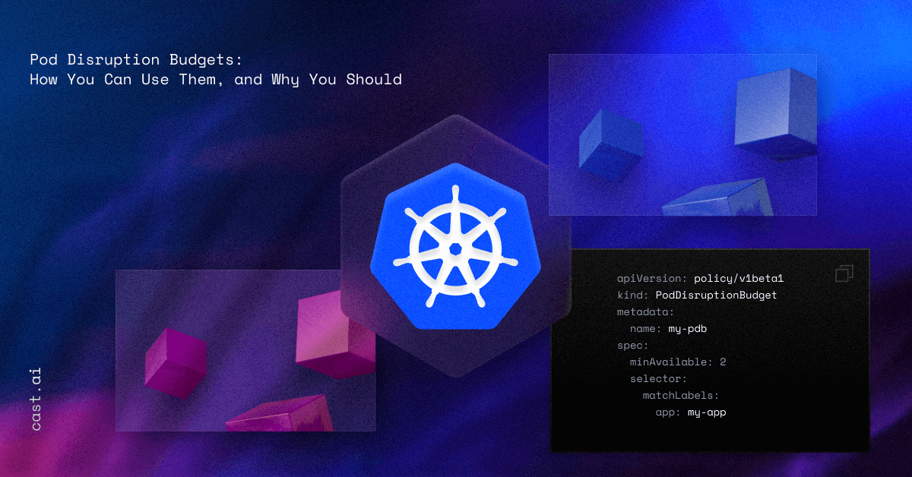Click the "selector:" code line
Screen dimensions: 912x477
click(x=658, y=379)
